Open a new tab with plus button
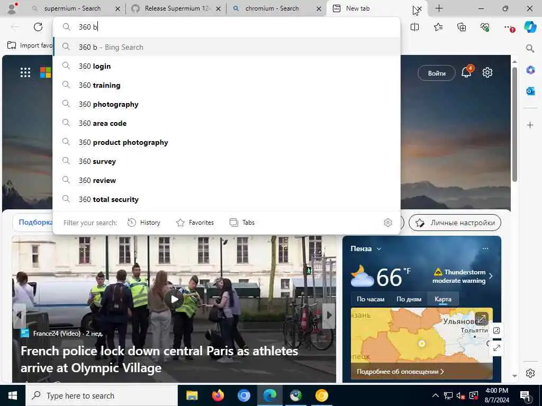Screen dimensions: 542x406 click(439, 8)
